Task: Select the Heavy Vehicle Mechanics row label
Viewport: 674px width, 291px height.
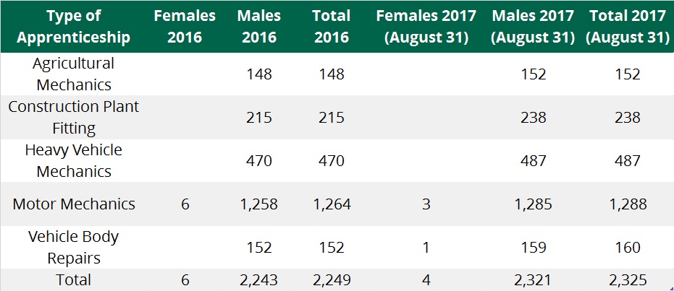Action: point(74,161)
